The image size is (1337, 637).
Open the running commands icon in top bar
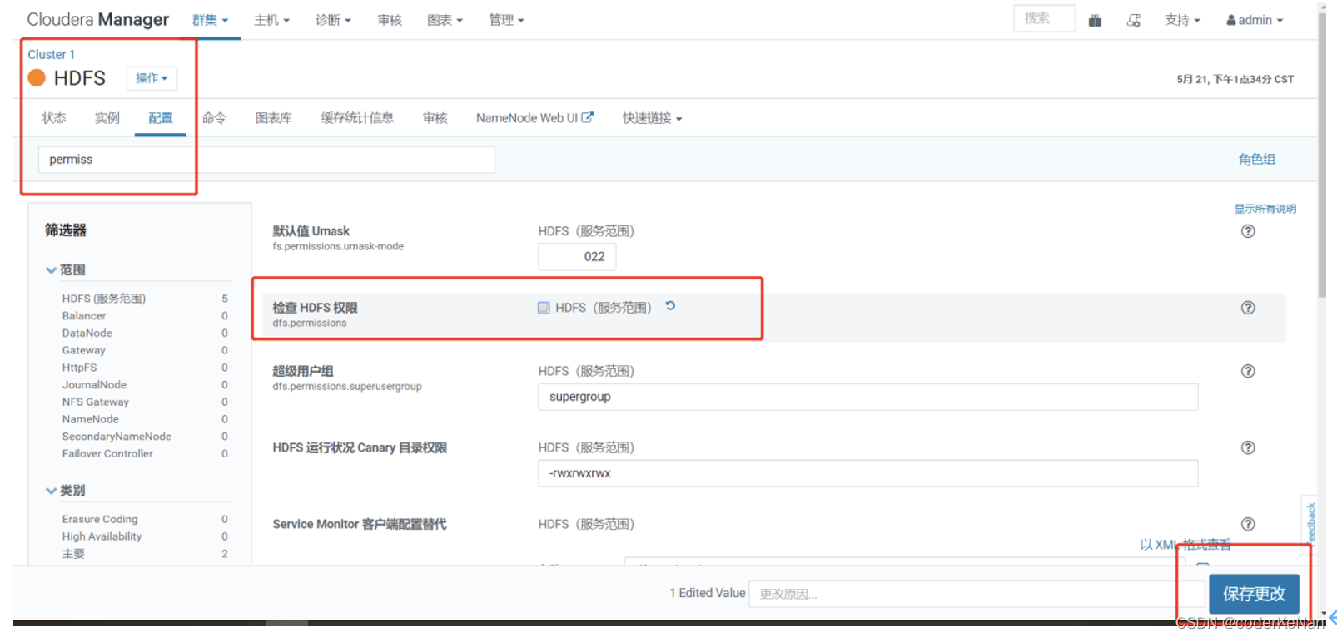(1134, 20)
